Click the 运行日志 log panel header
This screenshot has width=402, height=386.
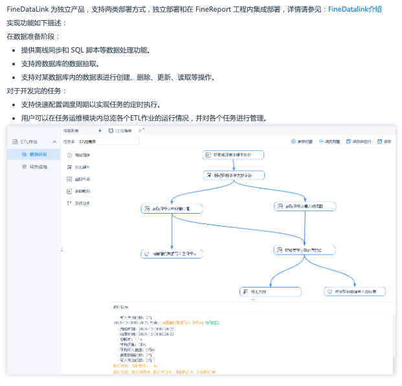click(x=121, y=307)
